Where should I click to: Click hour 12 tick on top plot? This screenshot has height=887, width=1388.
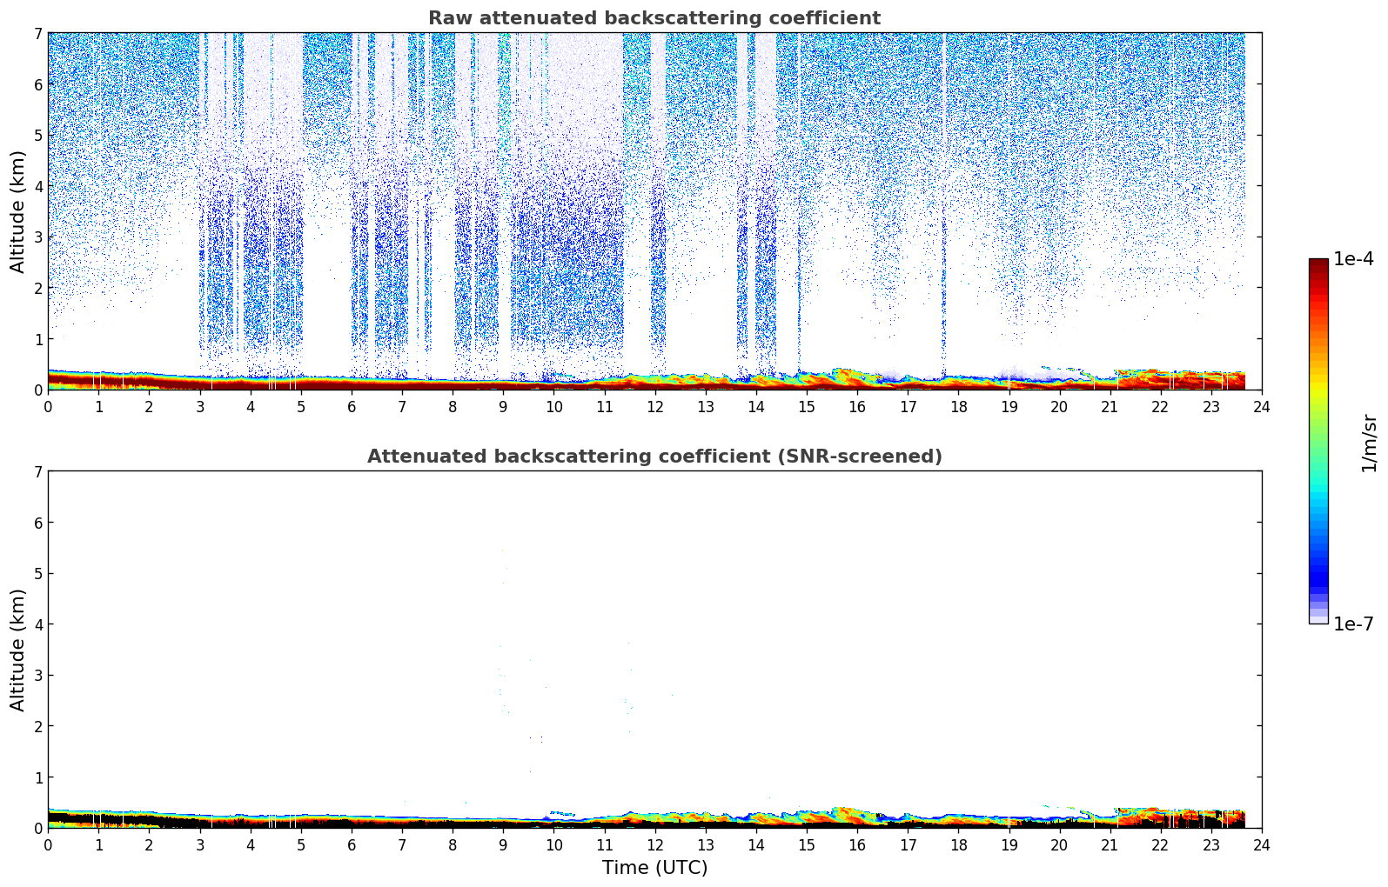click(x=654, y=406)
